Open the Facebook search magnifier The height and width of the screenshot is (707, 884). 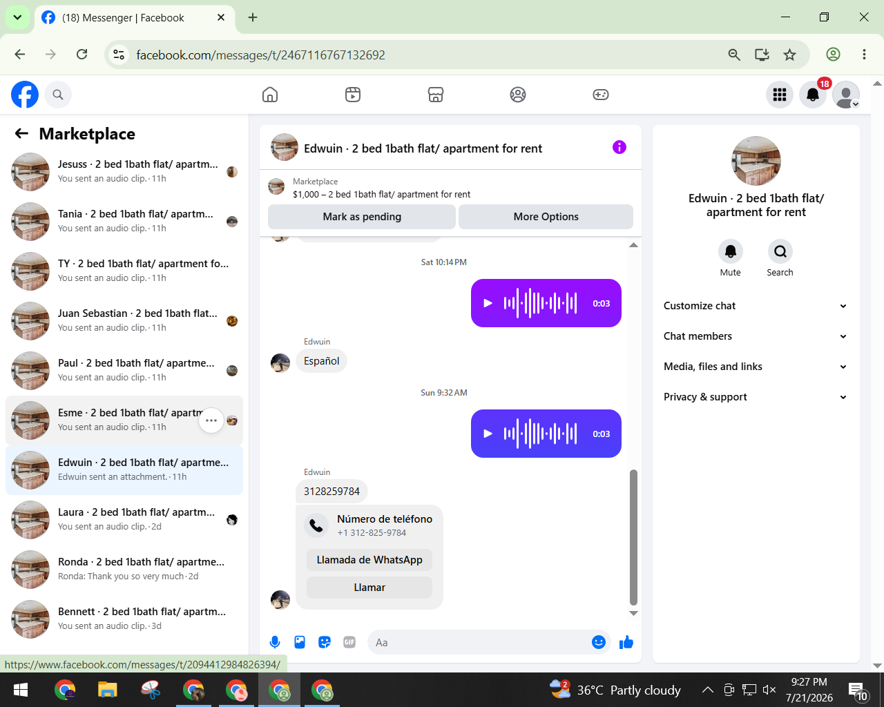[x=58, y=95]
